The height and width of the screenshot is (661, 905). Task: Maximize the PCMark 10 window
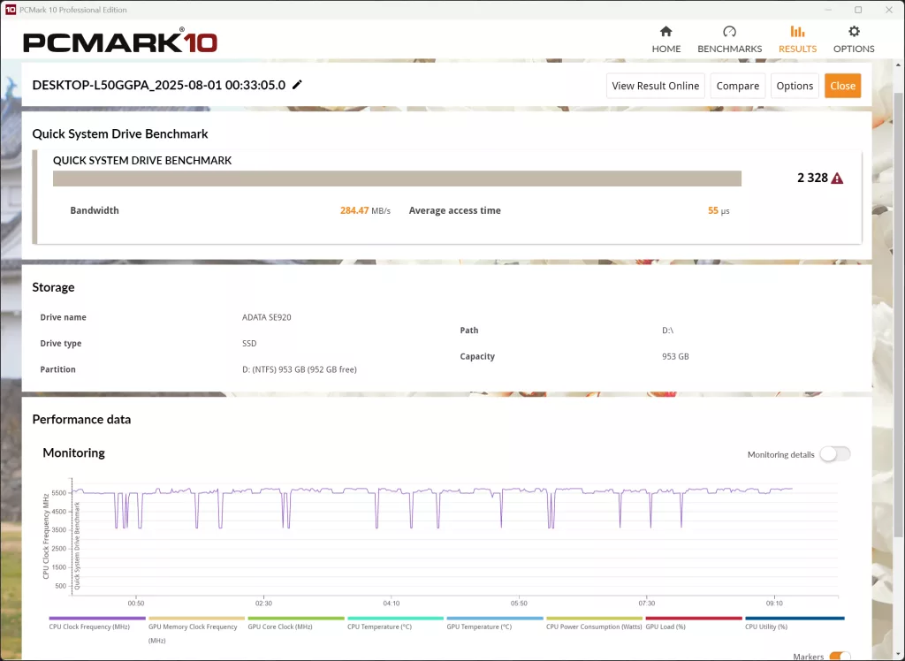pyautogui.click(x=858, y=10)
